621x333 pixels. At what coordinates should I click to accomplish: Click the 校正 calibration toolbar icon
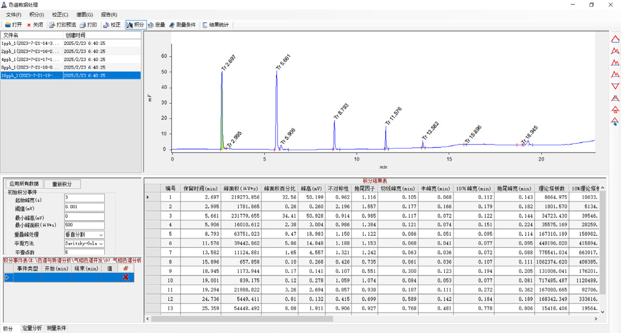coord(112,24)
